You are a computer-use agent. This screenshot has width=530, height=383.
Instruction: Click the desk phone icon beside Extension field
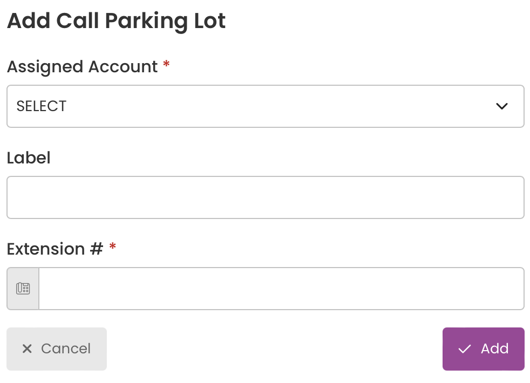point(23,289)
